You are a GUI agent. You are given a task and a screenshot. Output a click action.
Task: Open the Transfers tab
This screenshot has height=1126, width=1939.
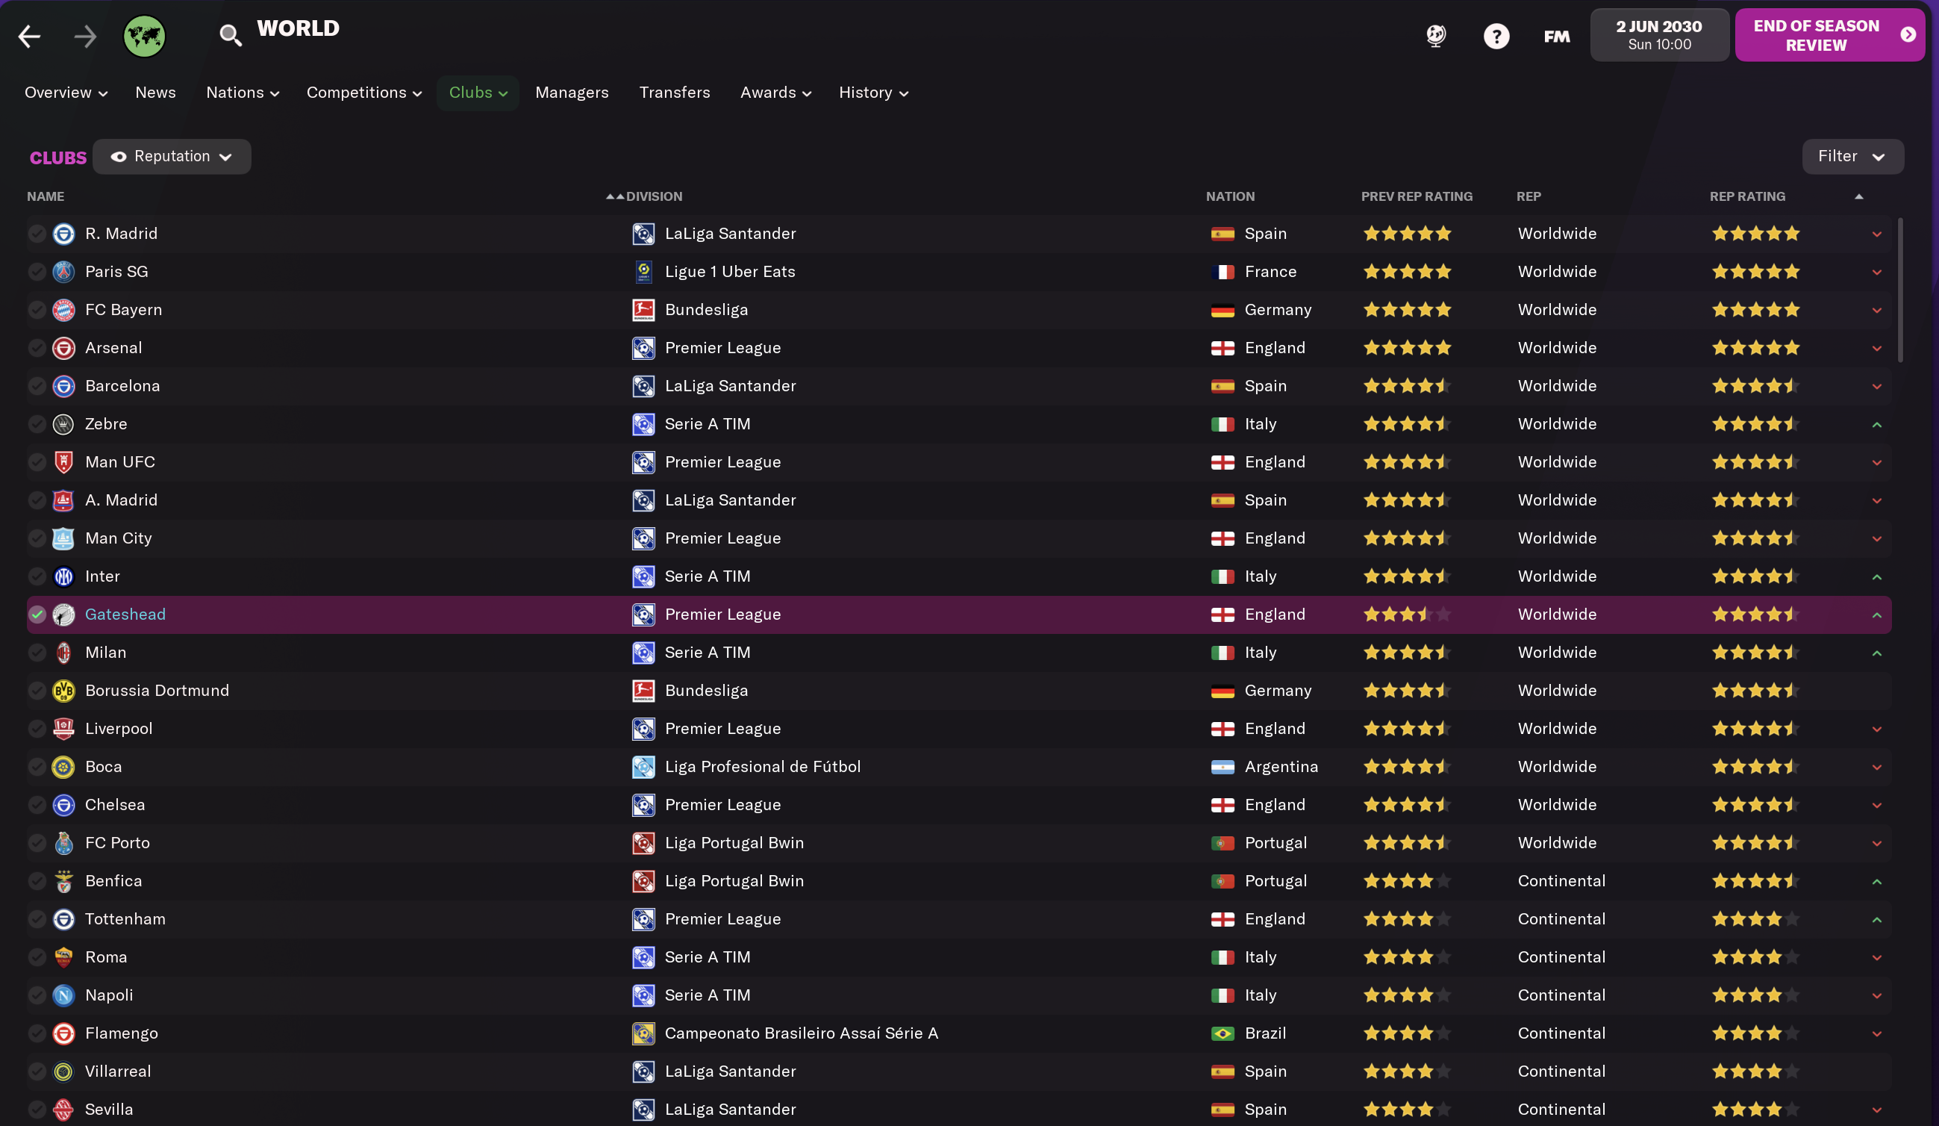click(x=674, y=93)
